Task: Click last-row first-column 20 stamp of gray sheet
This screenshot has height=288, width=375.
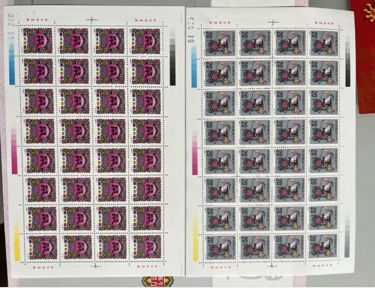Action: pos(220,247)
